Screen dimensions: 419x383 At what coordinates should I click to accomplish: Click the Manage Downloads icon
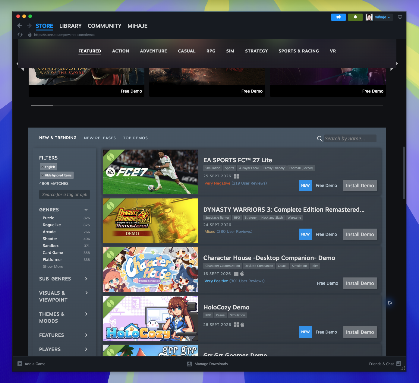click(189, 364)
